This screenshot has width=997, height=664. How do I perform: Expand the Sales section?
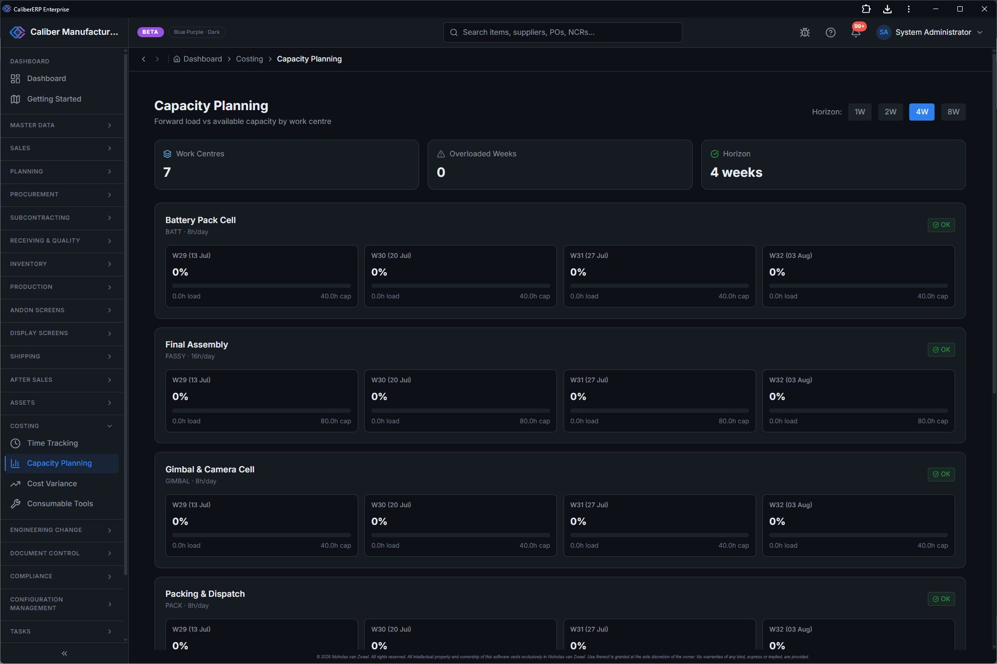click(62, 148)
